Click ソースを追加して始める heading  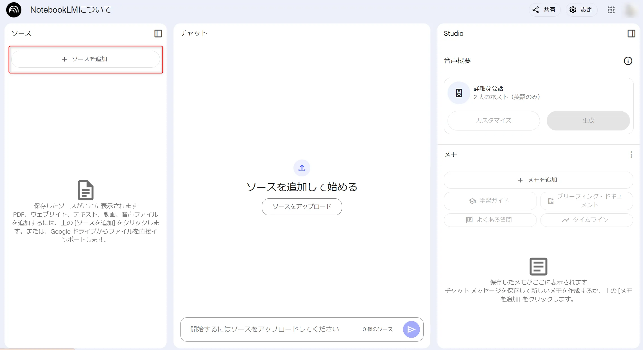pos(302,187)
